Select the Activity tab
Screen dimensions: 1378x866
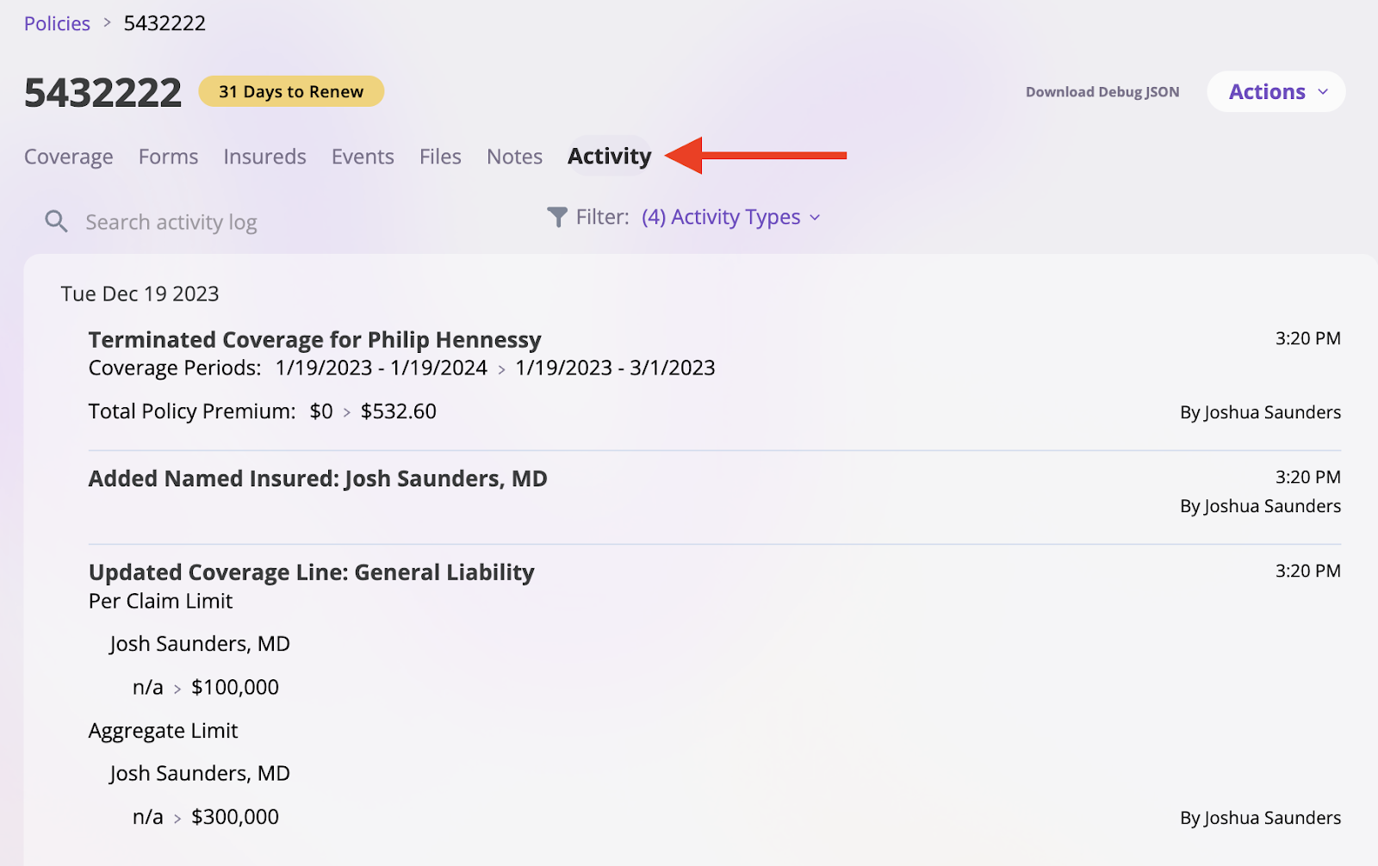point(610,156)
